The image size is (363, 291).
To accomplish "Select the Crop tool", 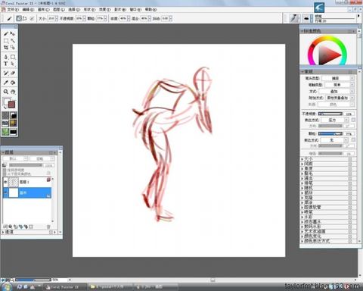I will point(6,48).
